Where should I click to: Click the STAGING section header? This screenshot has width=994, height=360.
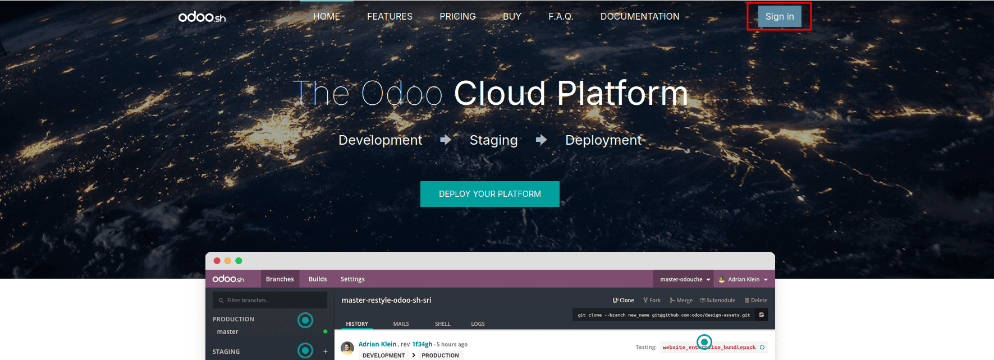point(226,352)
